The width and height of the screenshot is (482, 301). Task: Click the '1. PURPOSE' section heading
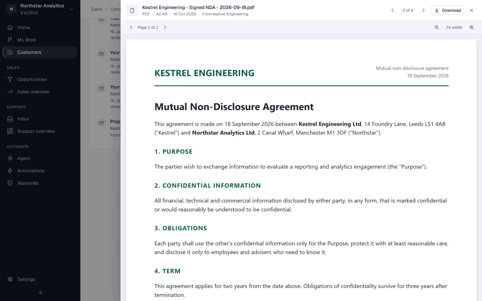tap(174, 151)
